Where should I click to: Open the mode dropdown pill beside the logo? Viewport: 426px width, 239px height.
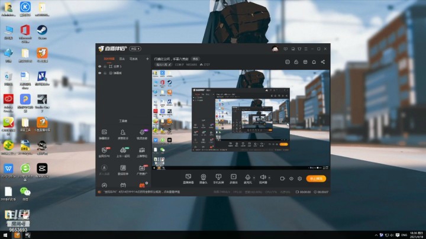135,49
